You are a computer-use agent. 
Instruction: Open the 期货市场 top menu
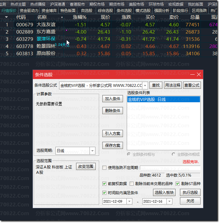coord(117,4)
